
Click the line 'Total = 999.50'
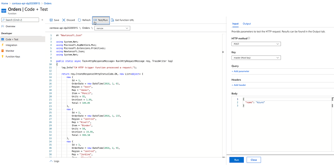[x=81, y=135]
